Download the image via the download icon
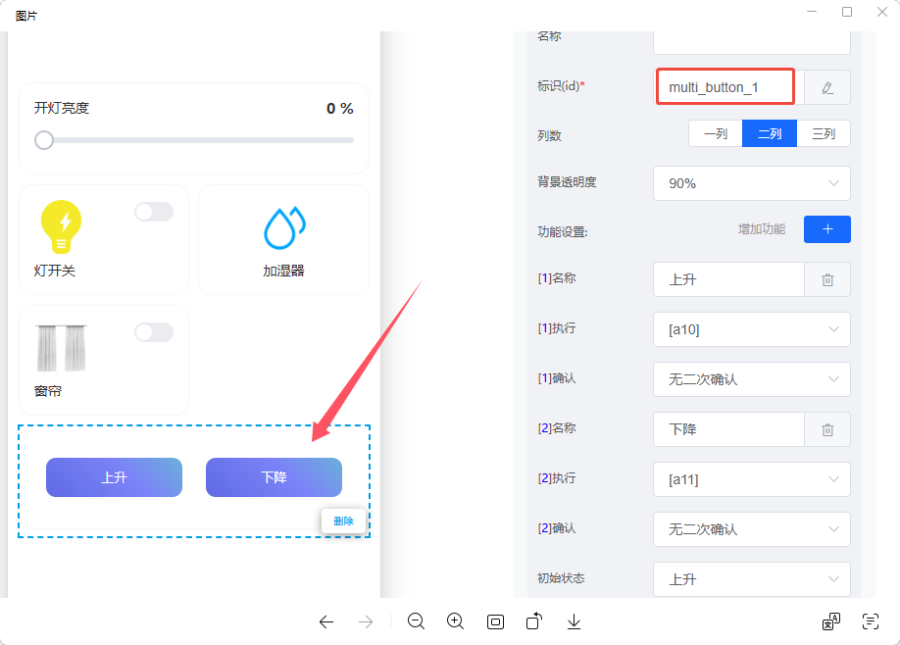Image resolution: width=900 pixels, height=645 pixels. pos(574,621)
